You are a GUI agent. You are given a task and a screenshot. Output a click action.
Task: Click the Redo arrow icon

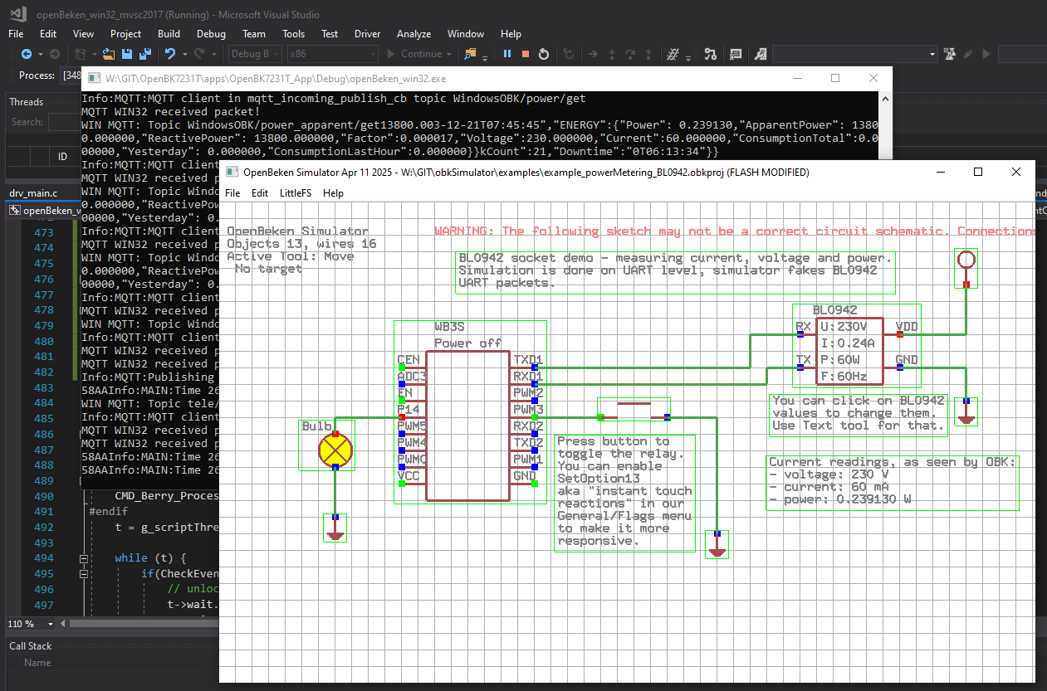(x=199, y=54)
